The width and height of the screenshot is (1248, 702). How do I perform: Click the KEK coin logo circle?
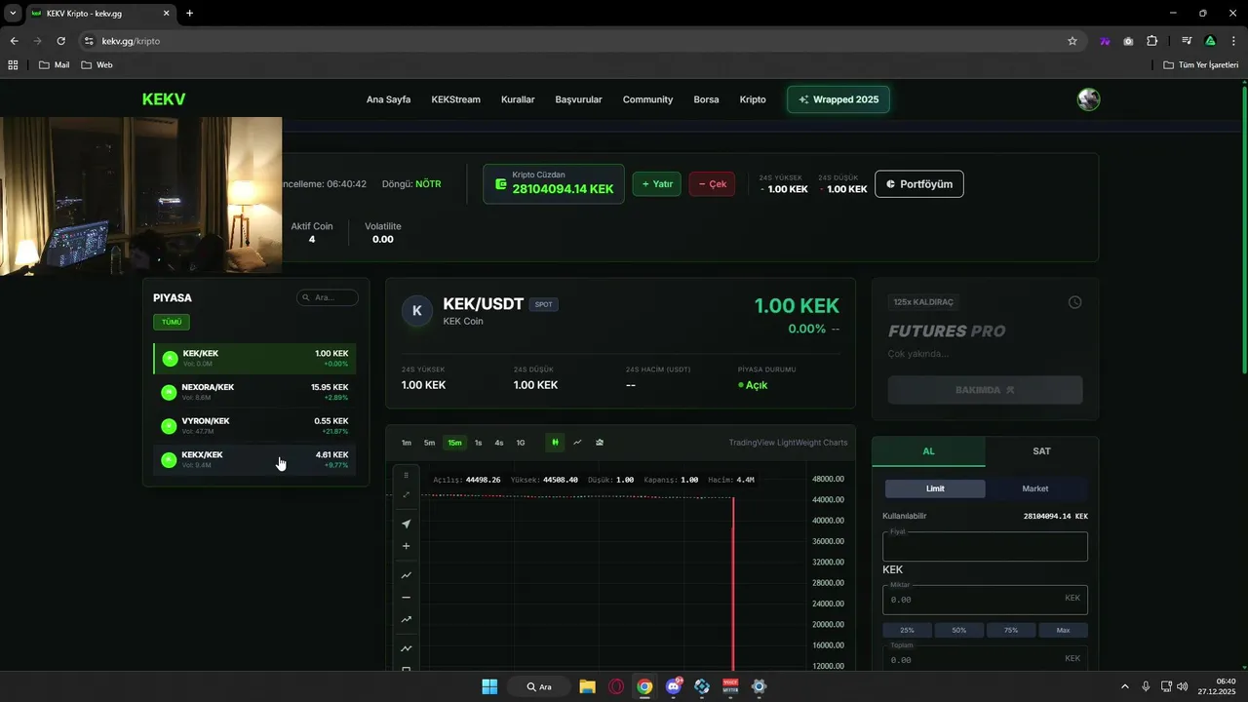pos(417,311)
